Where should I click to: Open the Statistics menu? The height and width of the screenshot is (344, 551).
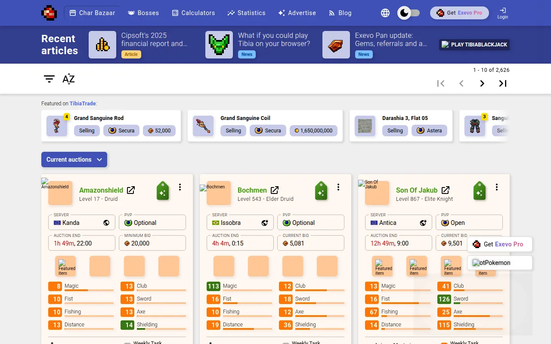(246, 13)
